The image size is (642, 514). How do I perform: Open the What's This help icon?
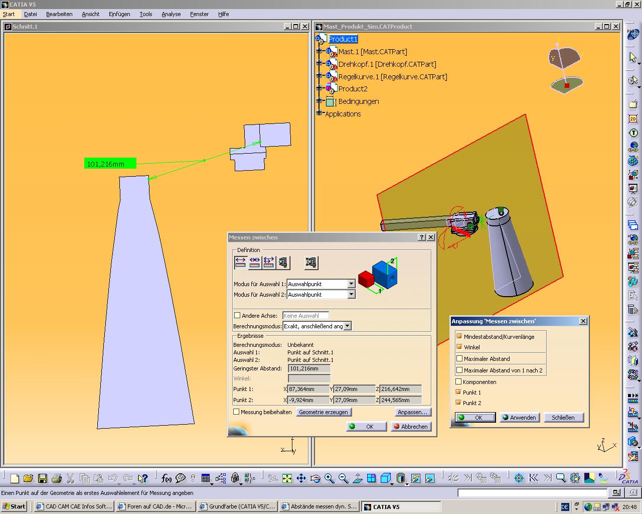(143, 478)
